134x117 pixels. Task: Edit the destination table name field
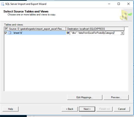[x=95, y=33]
